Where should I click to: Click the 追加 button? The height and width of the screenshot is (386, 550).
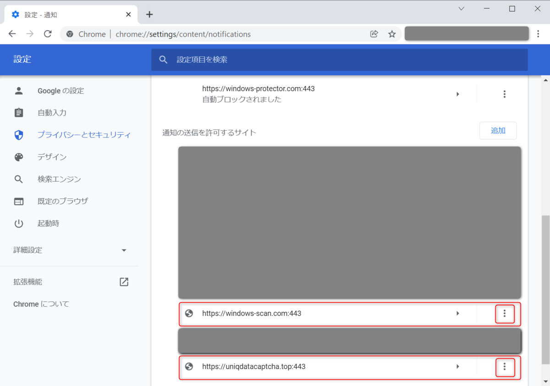(498, 131)
